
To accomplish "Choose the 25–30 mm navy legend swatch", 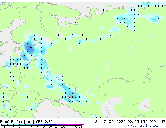I will point(53,125).
